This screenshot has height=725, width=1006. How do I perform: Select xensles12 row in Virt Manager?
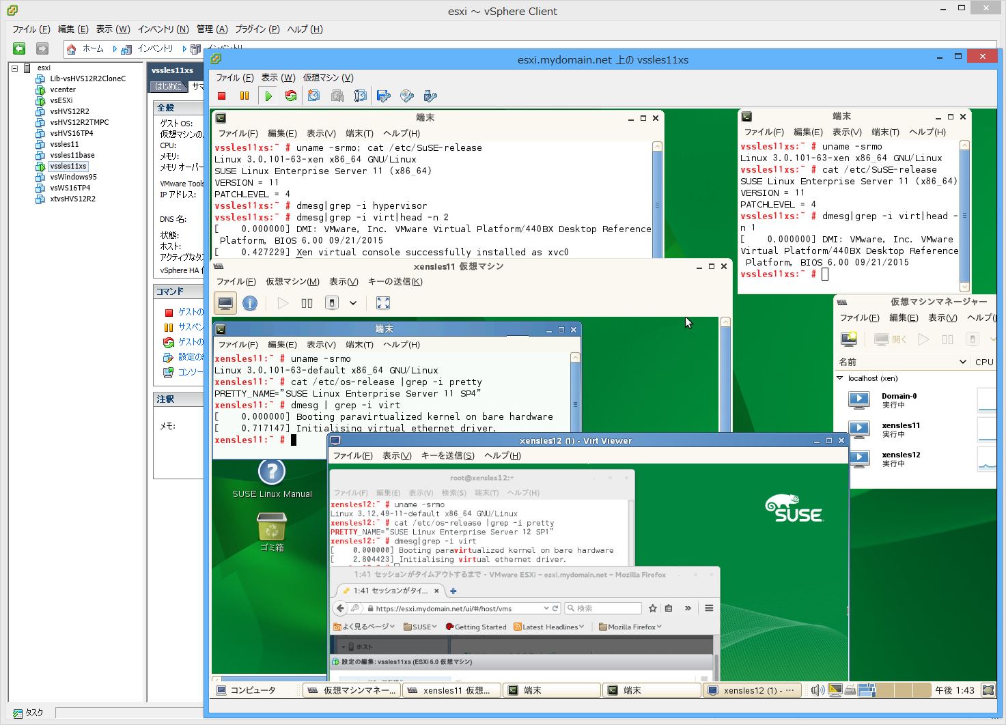point(915,459)
